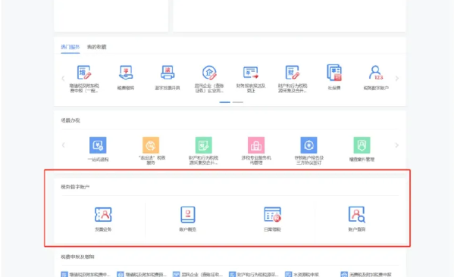Open the 税务数字账户 person-123 icon in hot services
454x277 pixels.
(x=376, y=73)
